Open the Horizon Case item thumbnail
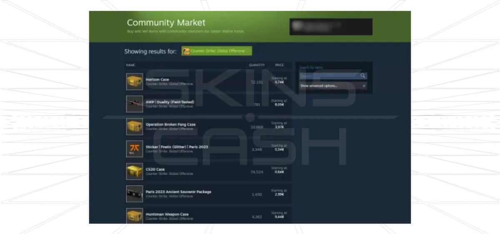 coord(134,81)
